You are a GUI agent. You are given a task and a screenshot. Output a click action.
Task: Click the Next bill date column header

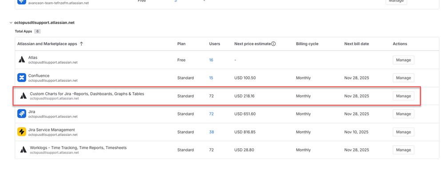(356, 44)
